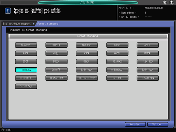Select 8.5x11 landscape format
Screen dimensions: 176x132
point(148,70)
